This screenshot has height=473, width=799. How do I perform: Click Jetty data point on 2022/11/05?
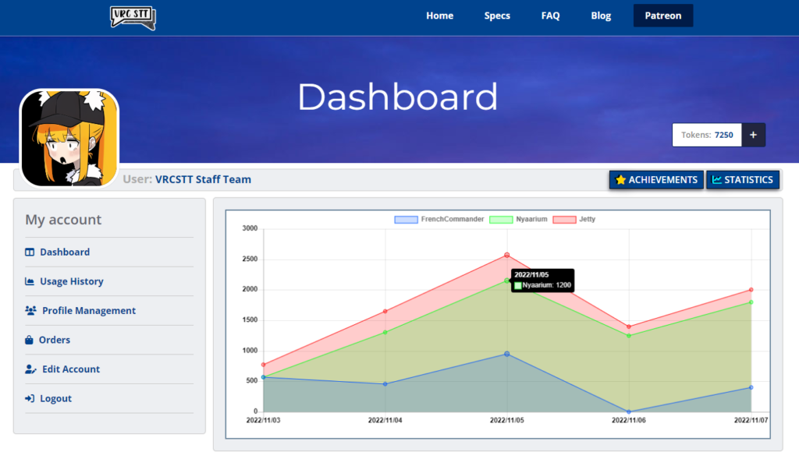[x=507, y=255]
